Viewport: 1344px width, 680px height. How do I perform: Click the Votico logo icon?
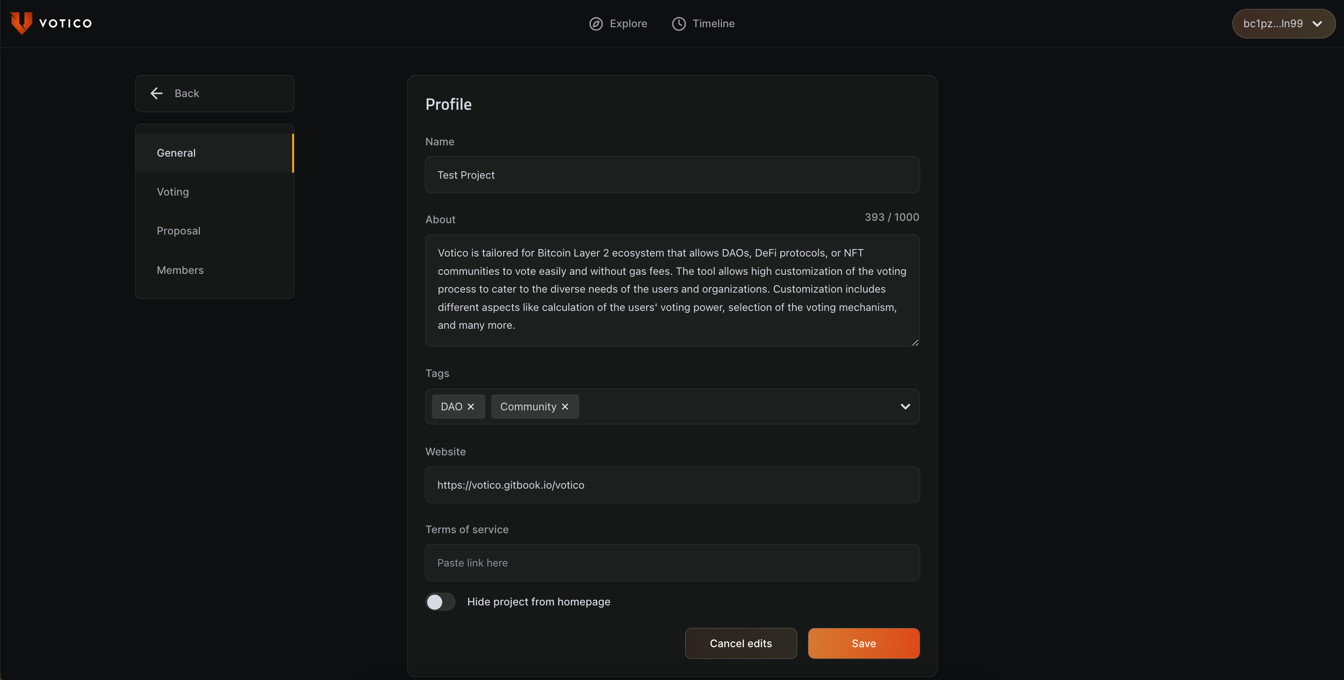click(22, 23)
